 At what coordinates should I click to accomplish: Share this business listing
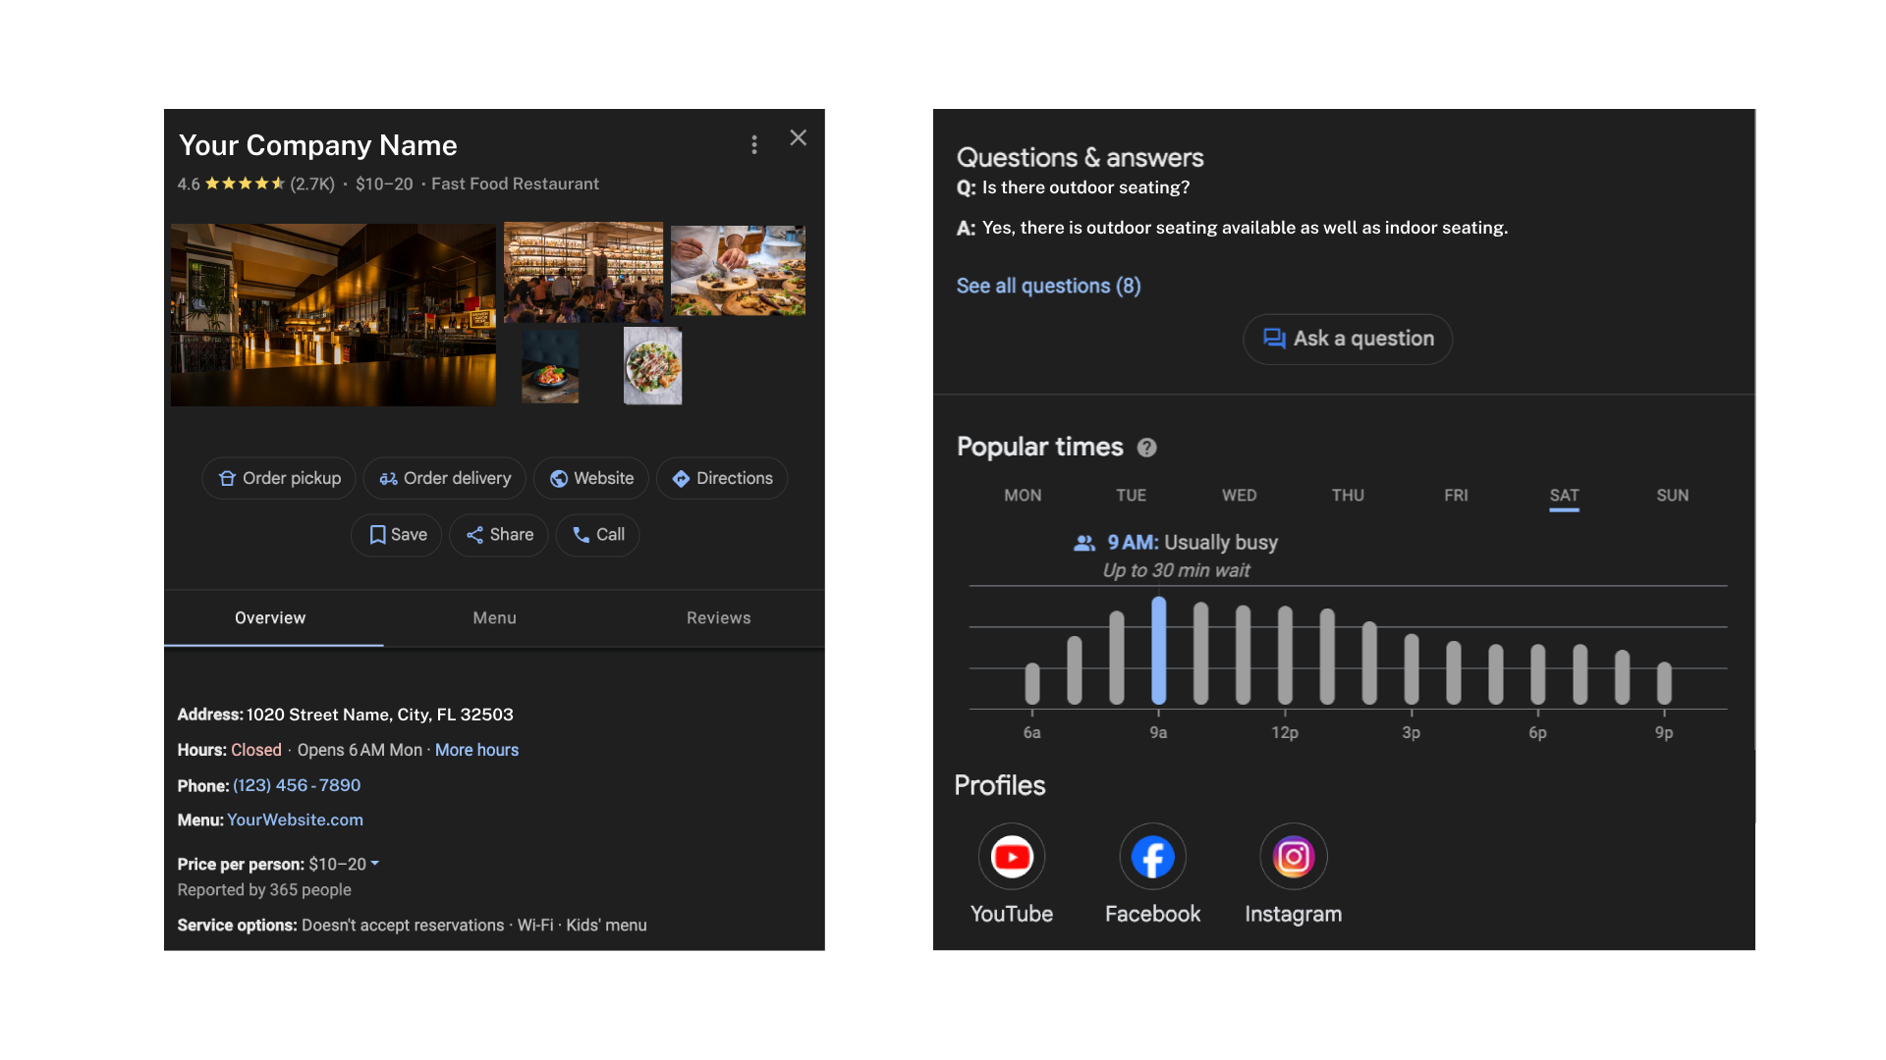(x=499, y=535)
